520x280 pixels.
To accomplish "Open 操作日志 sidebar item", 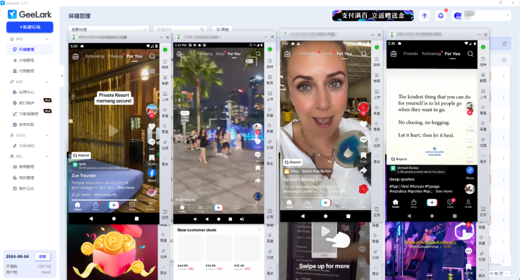I will pos(26,188).
